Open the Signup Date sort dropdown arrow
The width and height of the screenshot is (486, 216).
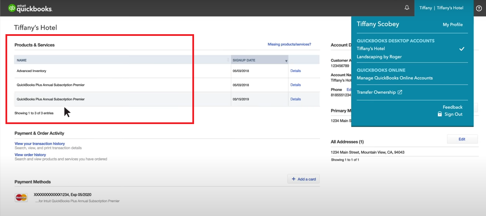coord(286,60)
